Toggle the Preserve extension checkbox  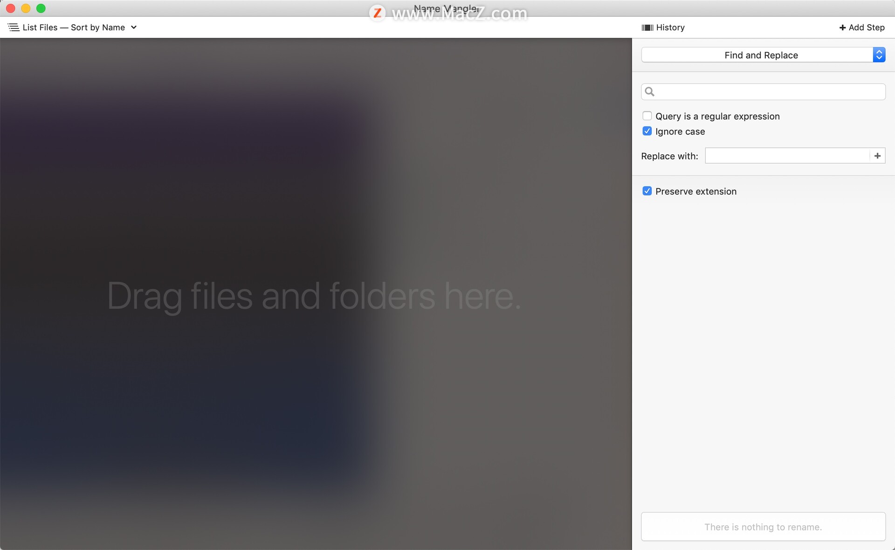click(647, 191)
